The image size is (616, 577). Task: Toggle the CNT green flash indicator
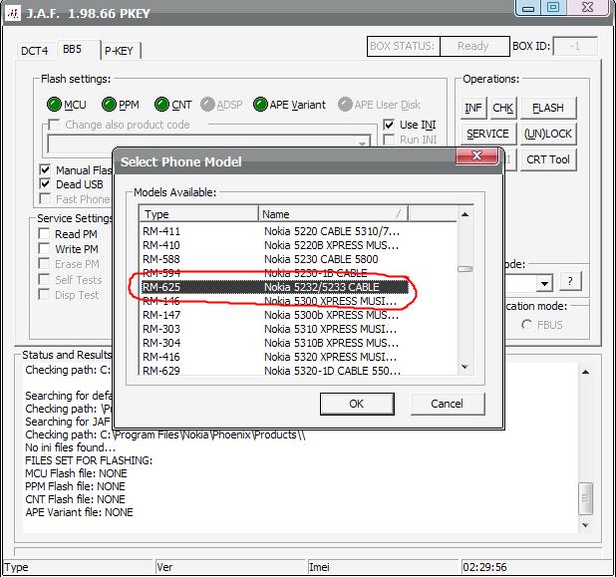pos(161,105)
